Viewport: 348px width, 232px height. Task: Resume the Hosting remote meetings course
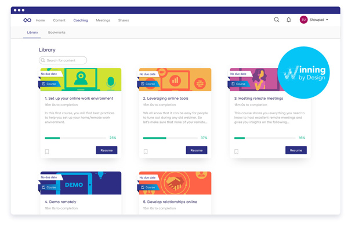coord(296,150)
